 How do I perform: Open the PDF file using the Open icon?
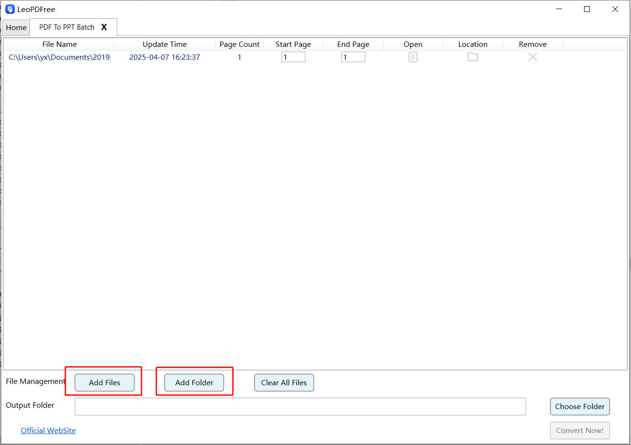tap(413, 57)
